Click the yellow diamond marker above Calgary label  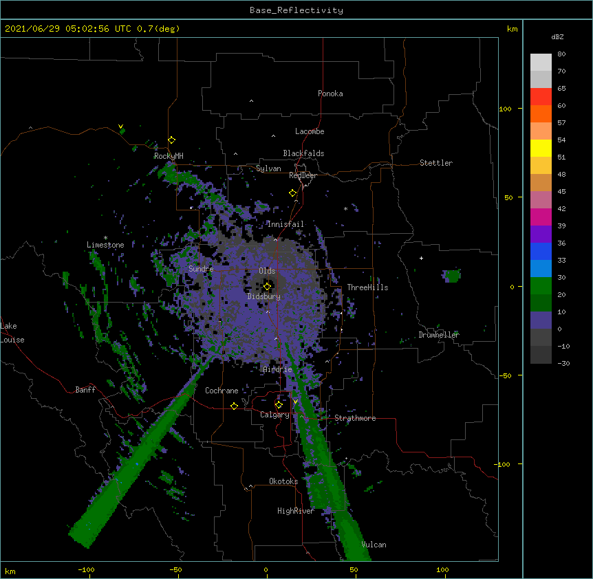[x=279, y=405]
